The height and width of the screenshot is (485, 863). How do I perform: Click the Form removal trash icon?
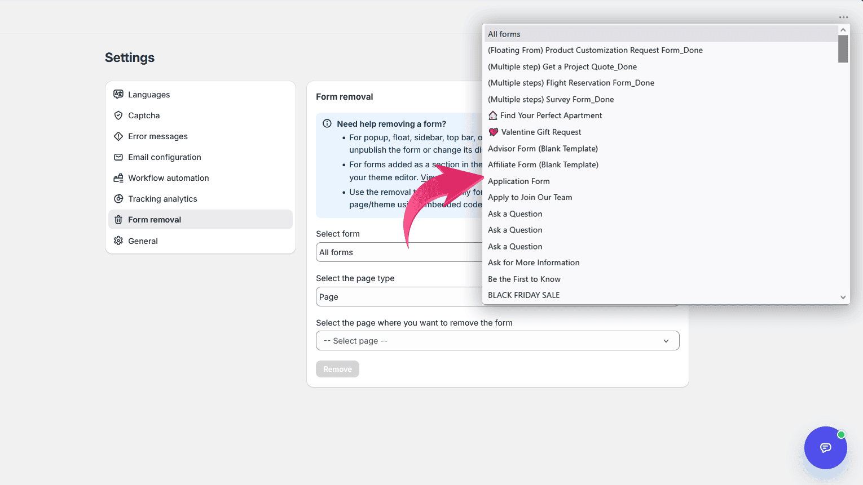[x=118, y=220]
